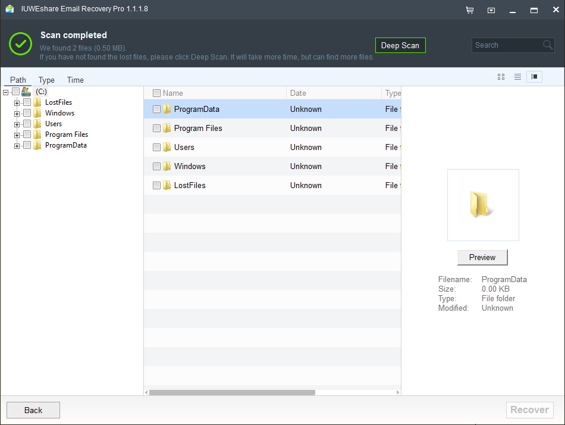
Task: Start a Deep Scan
Action: pos(400,45)
